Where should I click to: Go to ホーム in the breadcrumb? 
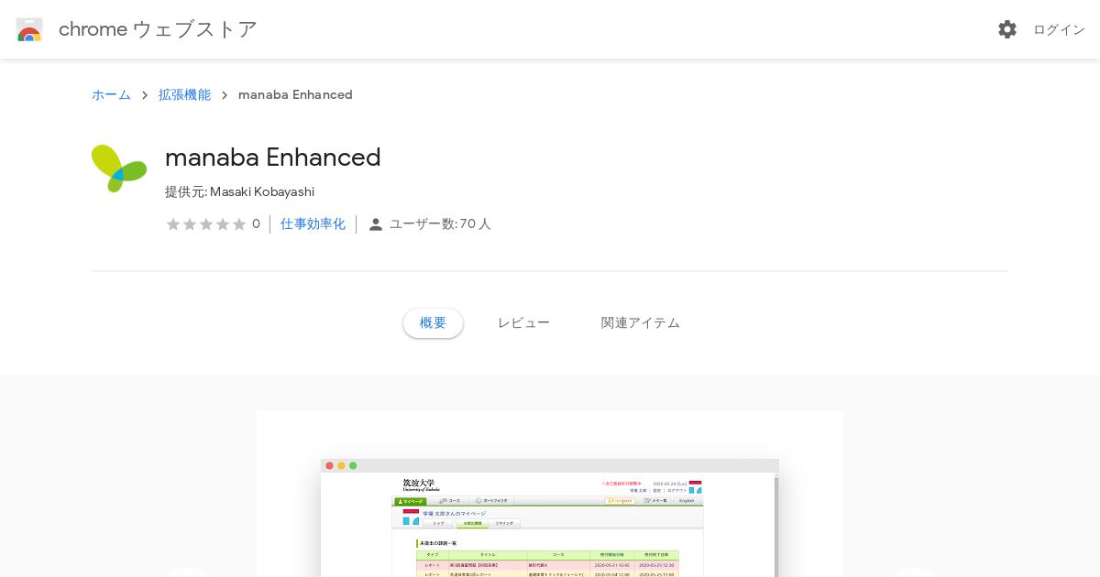coord(111,95)
